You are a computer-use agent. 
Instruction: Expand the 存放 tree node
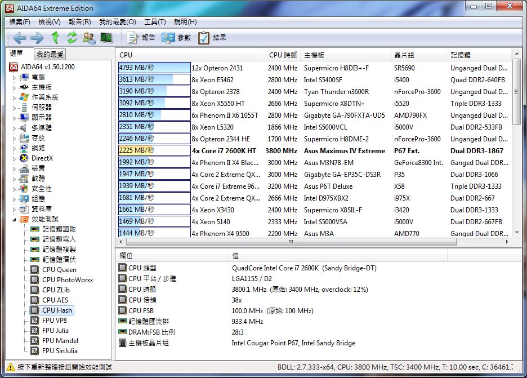click(14, 138)
